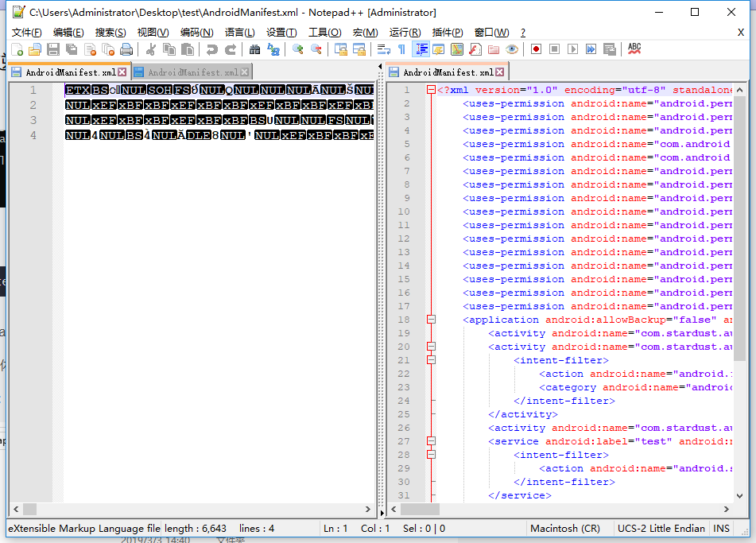Collapse the intent-filter fold marker
The image size is (756, 543).
(x=430, y=359)
